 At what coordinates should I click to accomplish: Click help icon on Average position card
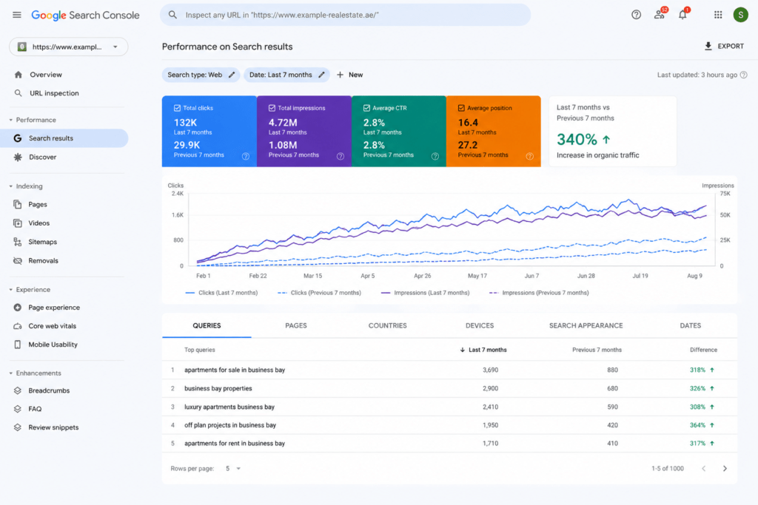coord(530,157)
